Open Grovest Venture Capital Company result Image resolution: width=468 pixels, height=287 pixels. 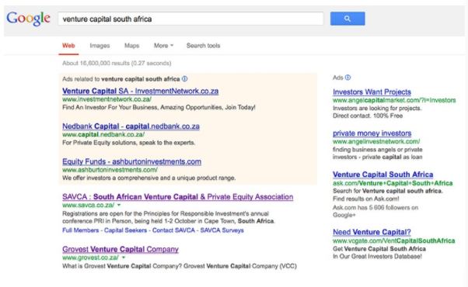(x=120, y=249)
